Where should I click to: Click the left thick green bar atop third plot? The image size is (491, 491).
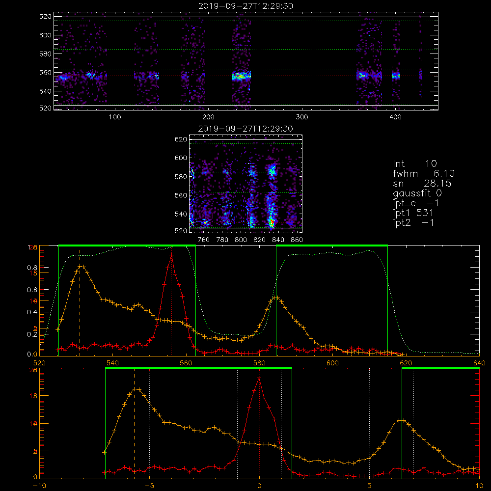127,245
